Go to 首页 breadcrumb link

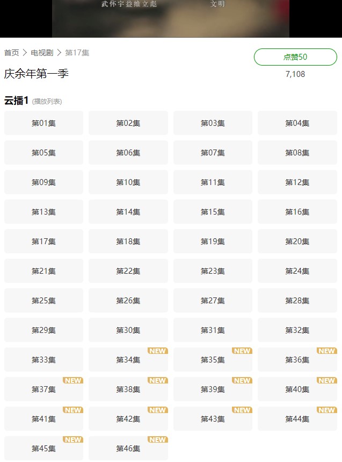click(x=11, y=53)
